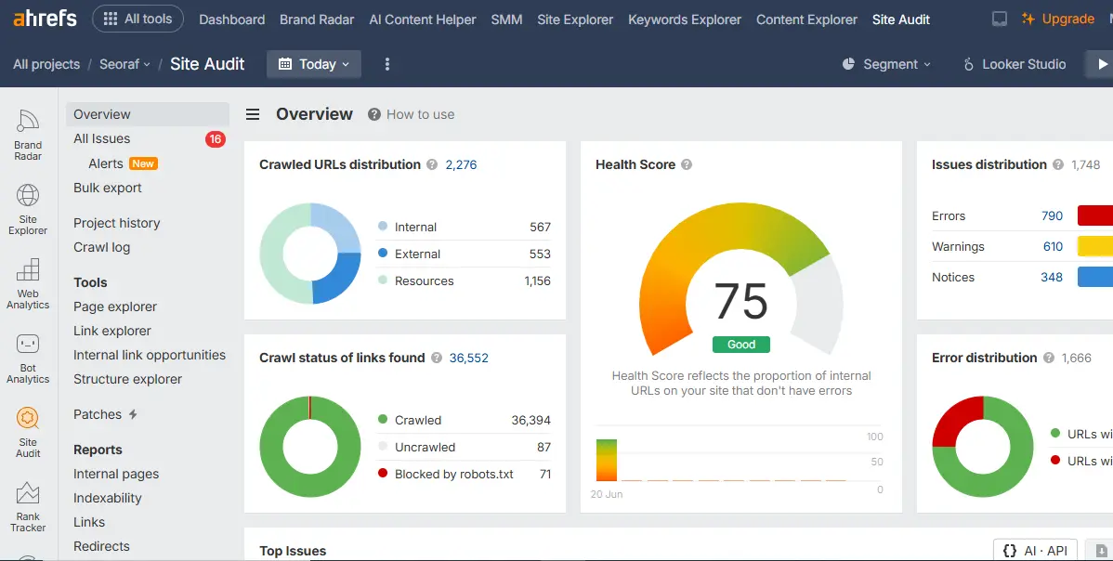
Task: Open the Site Explorer sidebar icon
Action: pos(28,209)
